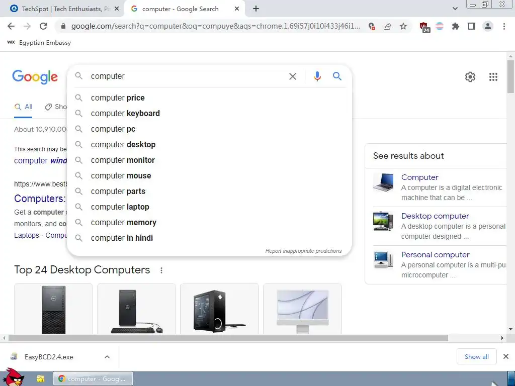515x386 pixels.
Task: Choose suggestion computer laptop
Action: 209,207
